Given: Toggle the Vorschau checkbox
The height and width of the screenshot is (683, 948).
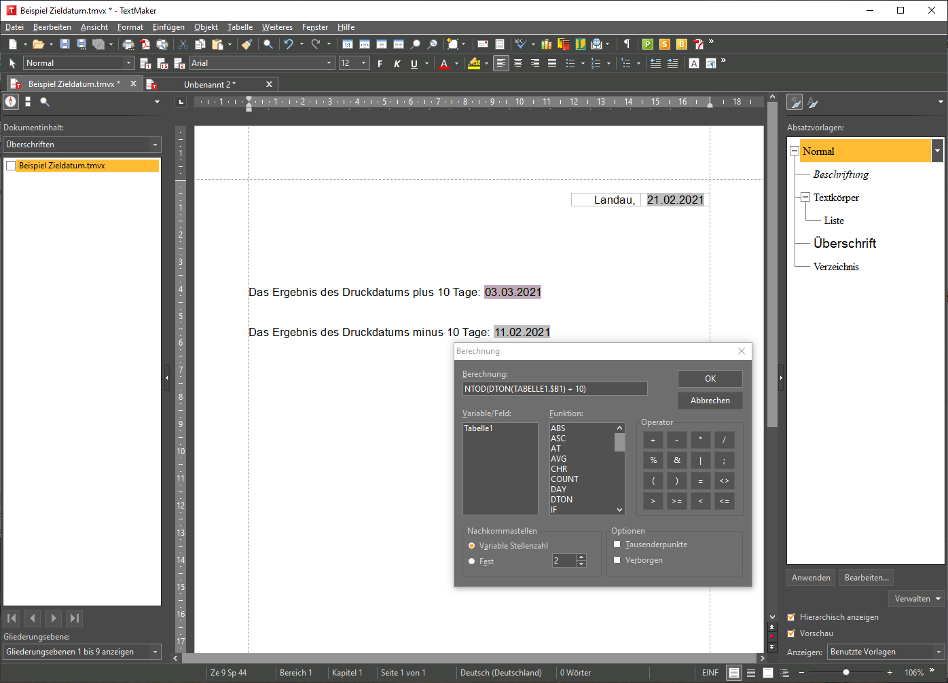Looking at the screenshot, I should (791, 633).
